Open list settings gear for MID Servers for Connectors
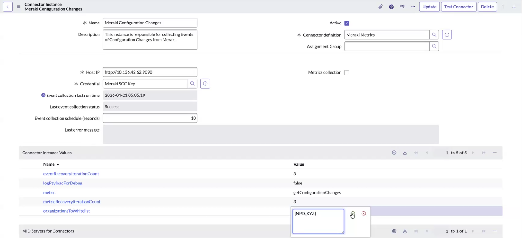522x238 pixels. [x=394, y=231]
